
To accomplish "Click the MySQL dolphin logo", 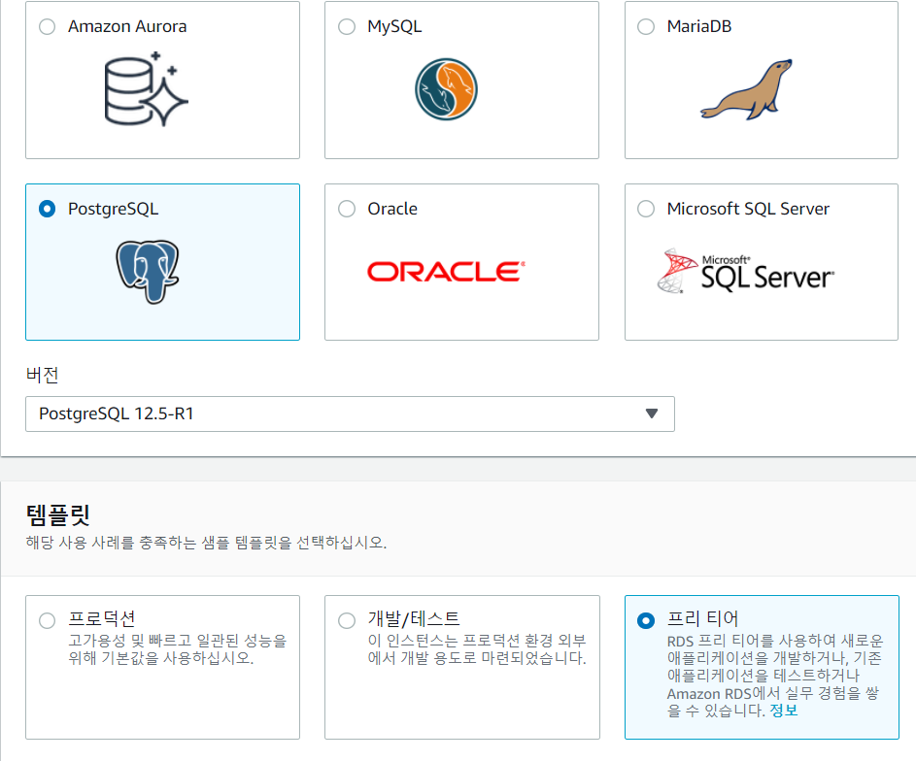I will [x=446, y=89].
